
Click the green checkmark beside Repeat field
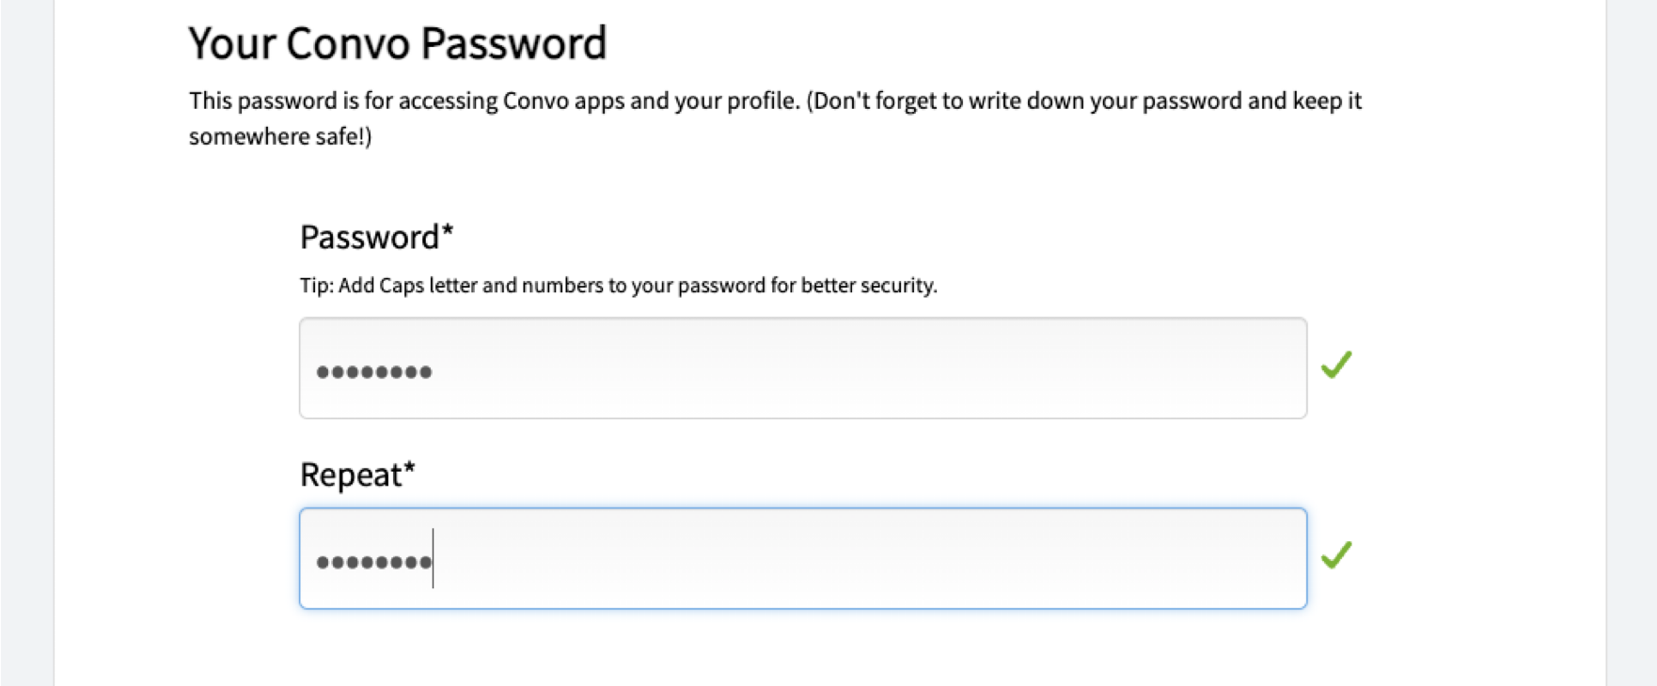tap(1335, 555)
